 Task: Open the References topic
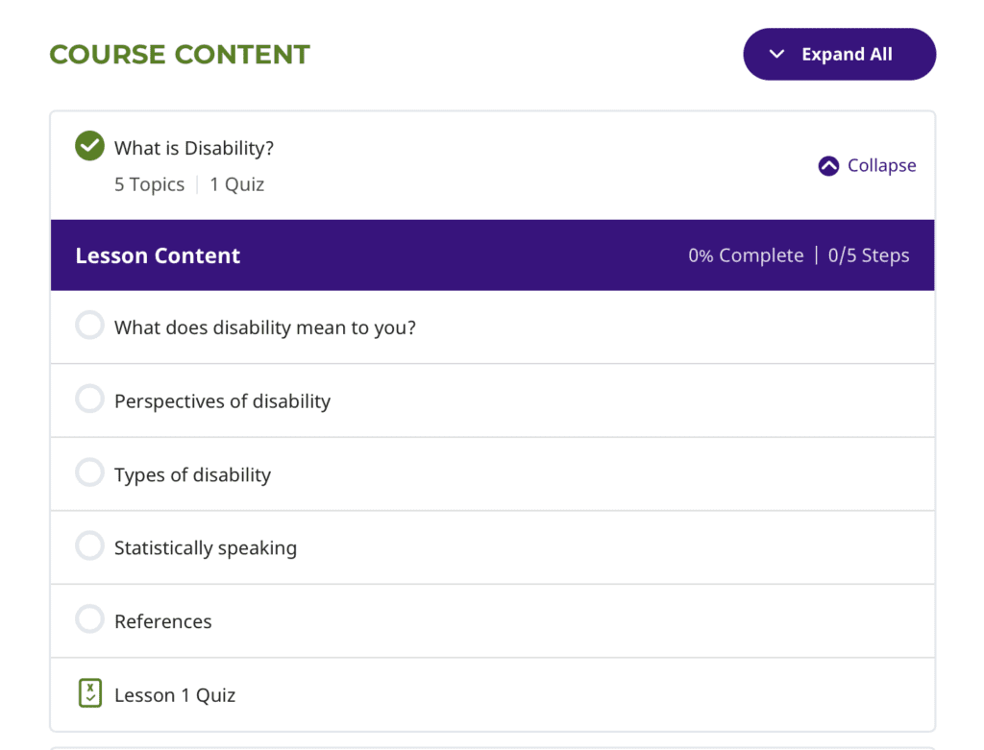coord(162,620)
